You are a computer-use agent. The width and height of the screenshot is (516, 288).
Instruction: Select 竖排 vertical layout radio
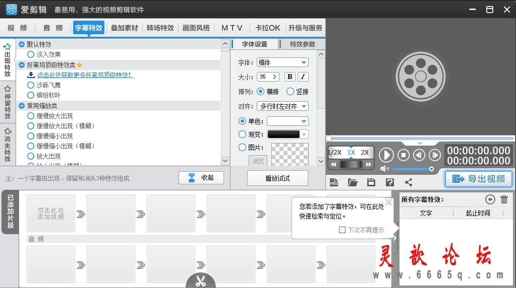pyautogui.click(x=290, y=91)
